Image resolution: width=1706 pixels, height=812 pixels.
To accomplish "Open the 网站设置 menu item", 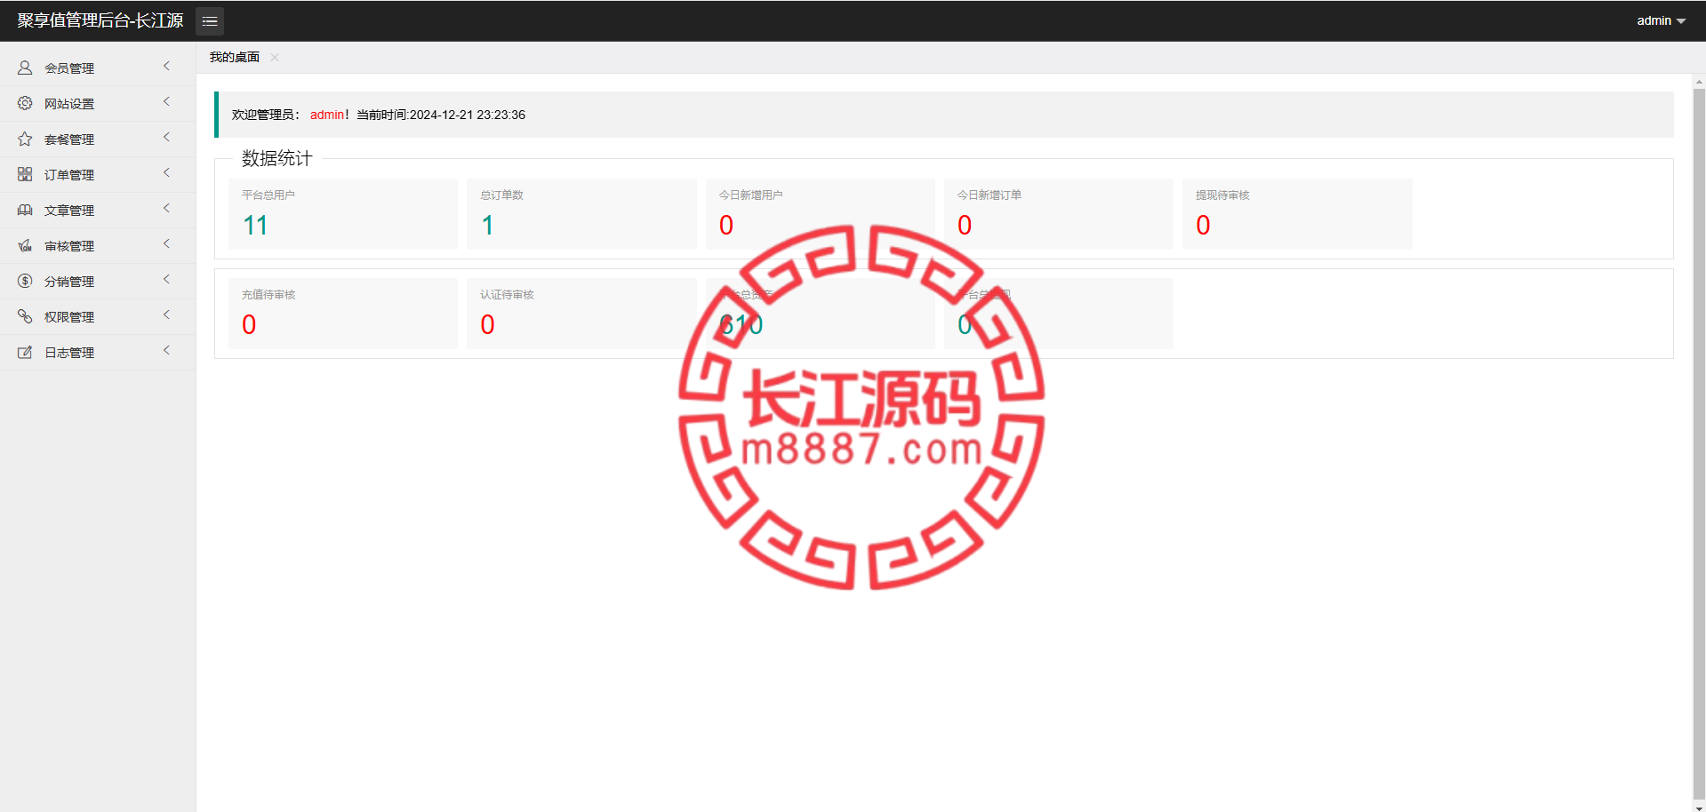I will click(98, 103).
